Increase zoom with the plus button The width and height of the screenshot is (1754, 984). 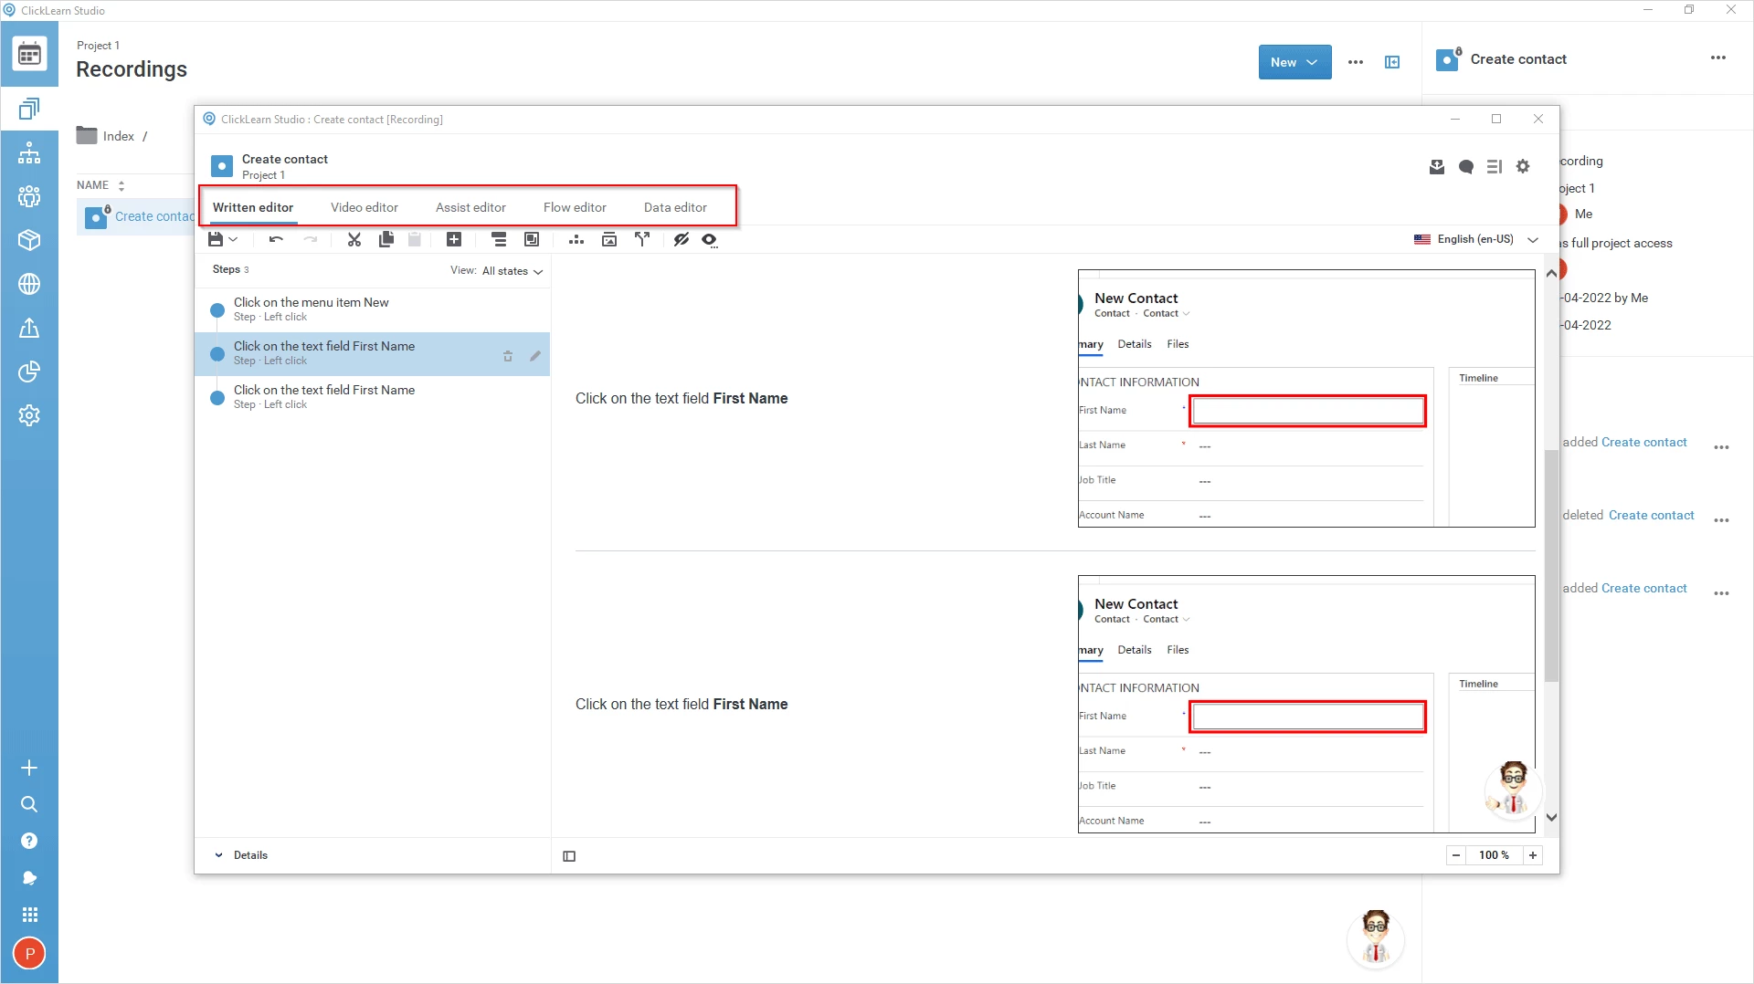(1533, 855)
